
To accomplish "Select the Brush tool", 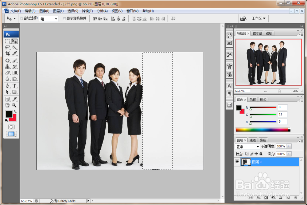I will [14, 61].
